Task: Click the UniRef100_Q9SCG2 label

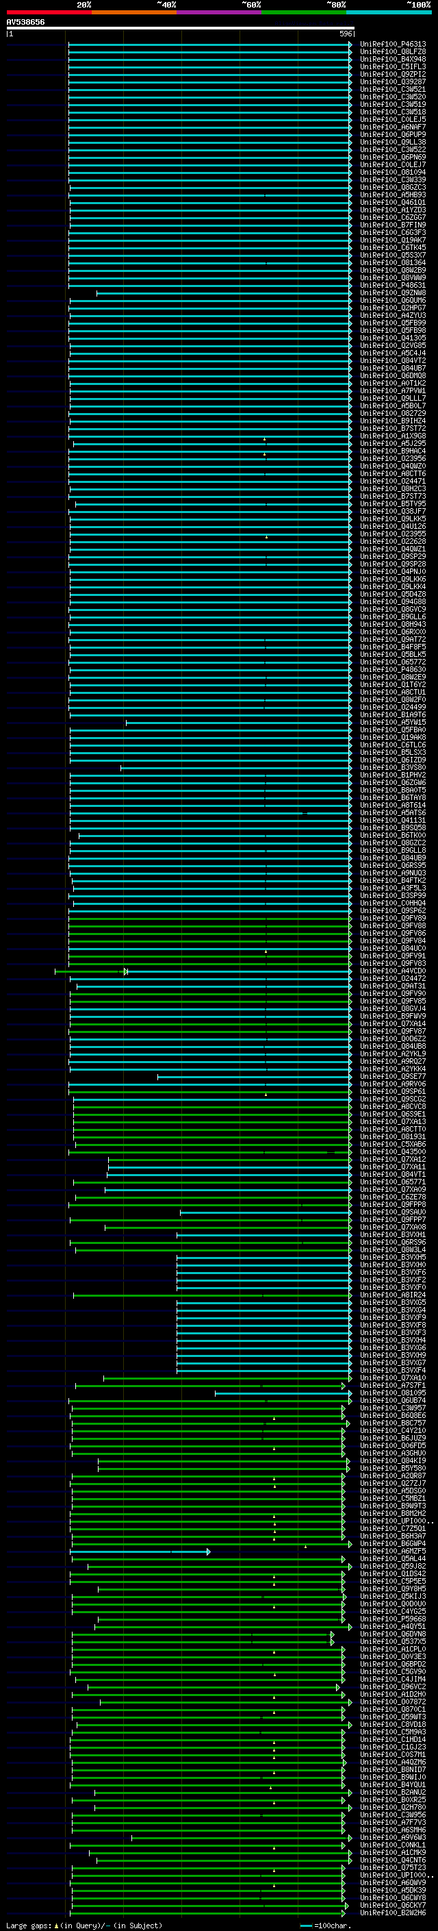Action: pyautogui.click(x=393, y=1099)
